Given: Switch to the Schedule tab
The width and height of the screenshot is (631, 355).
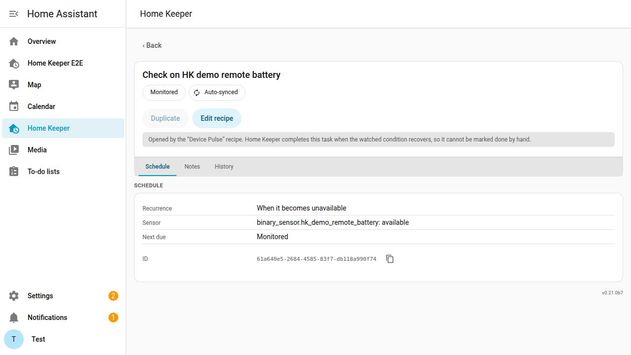Looking at the screenshot, I should 158,167.
